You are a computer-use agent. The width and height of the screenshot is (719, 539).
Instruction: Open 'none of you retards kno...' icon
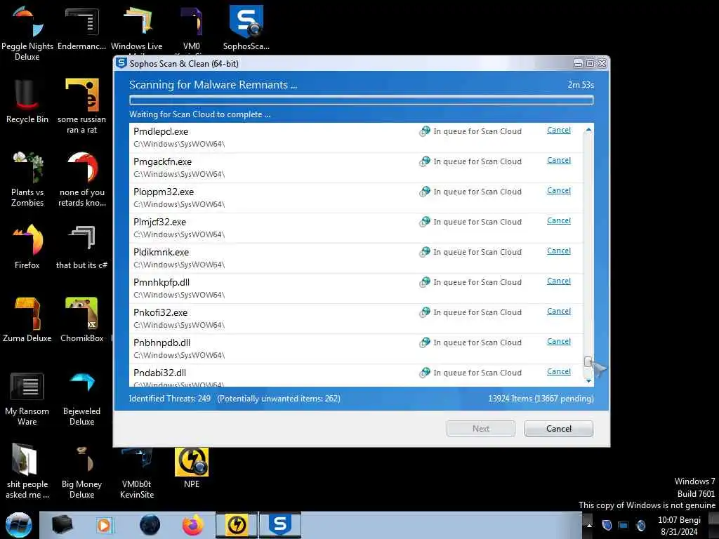click(81, 179)
